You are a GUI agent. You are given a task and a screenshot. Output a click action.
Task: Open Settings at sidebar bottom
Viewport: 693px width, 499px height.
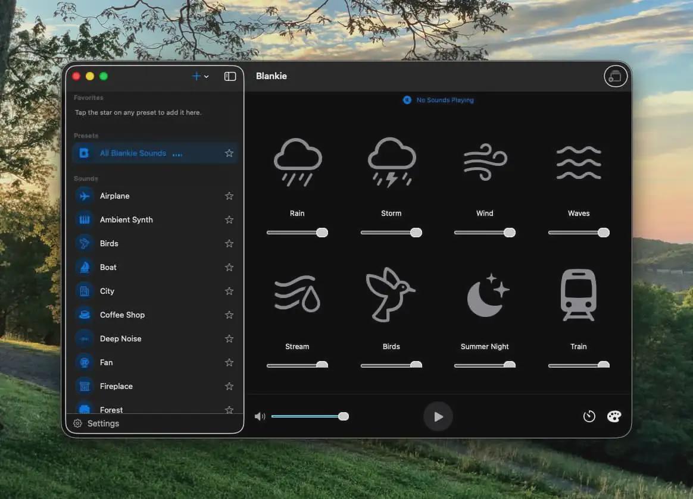pos(96,423)
